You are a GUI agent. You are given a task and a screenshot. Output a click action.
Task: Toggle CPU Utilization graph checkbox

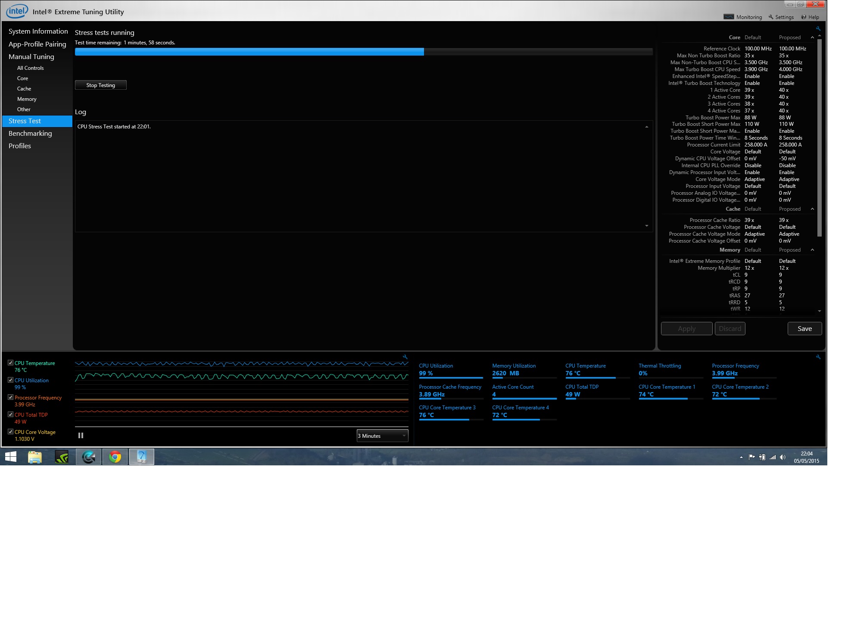coord(11,380)
